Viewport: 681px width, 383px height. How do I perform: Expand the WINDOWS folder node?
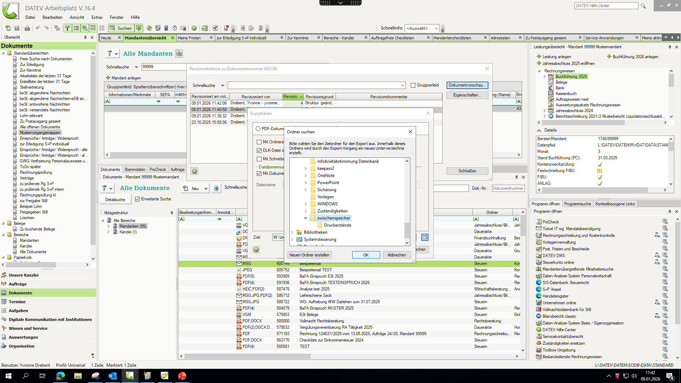click(305, 204)
